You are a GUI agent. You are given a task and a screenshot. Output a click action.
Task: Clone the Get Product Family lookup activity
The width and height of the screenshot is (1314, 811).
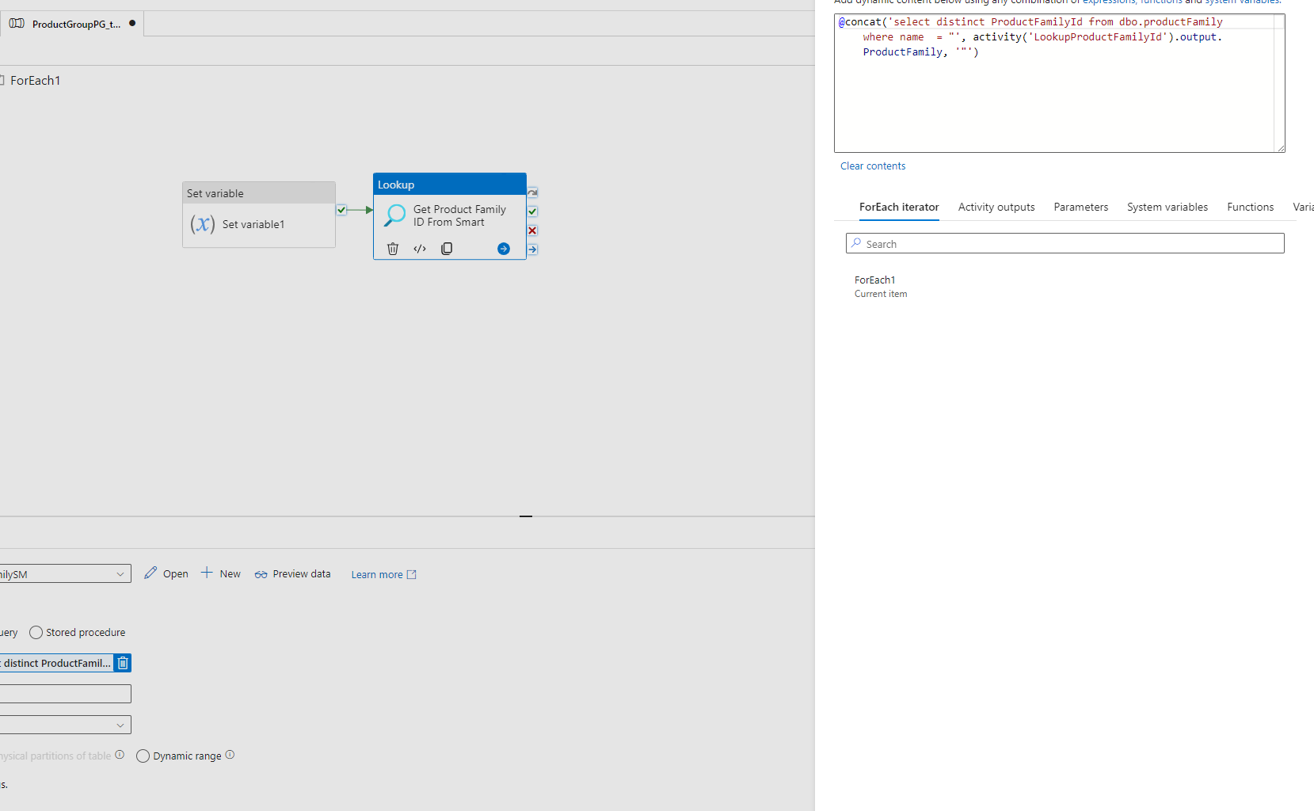pos(446,248)
